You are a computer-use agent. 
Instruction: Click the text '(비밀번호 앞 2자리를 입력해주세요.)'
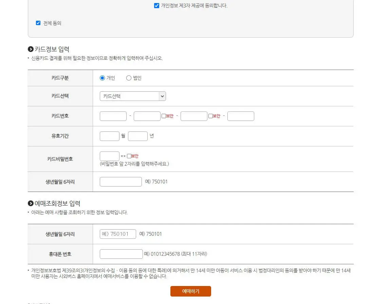tap(134, 164)
